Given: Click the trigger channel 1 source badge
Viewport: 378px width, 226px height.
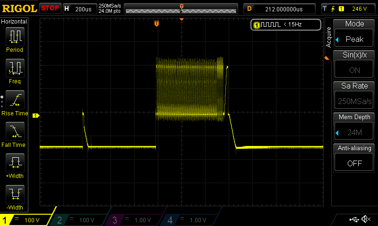Looking at the screenshot, I should tap(341, 9).
